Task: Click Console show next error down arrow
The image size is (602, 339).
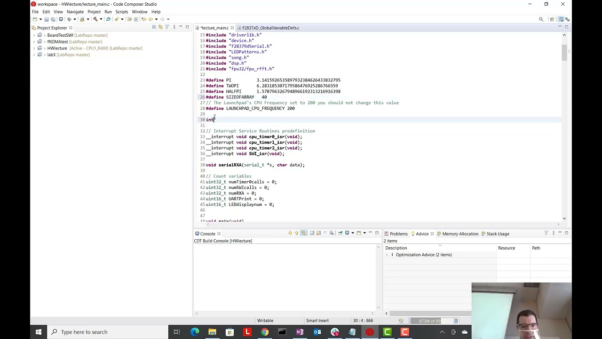Action: tap(290, 233)
